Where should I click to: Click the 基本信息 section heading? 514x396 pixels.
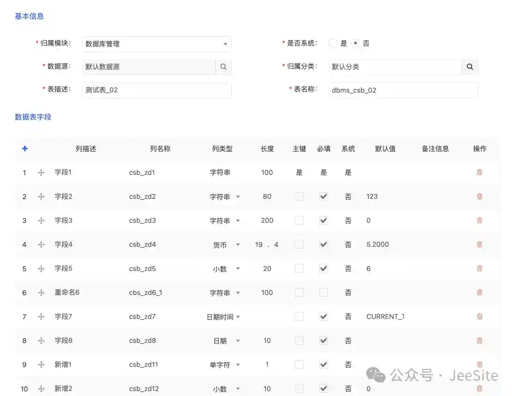click(30, 16)
